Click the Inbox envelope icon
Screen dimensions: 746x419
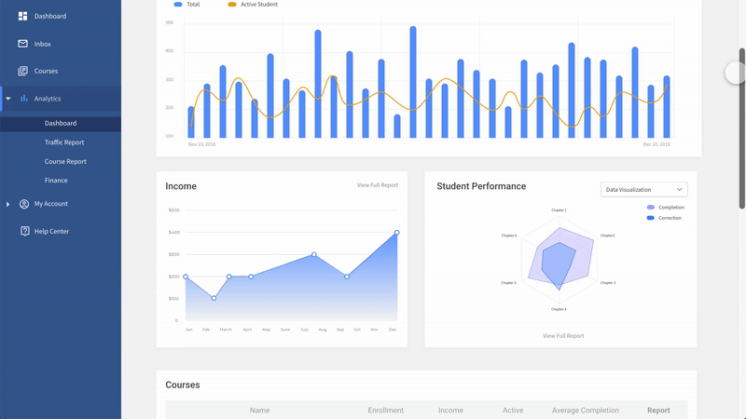[22, 44]
